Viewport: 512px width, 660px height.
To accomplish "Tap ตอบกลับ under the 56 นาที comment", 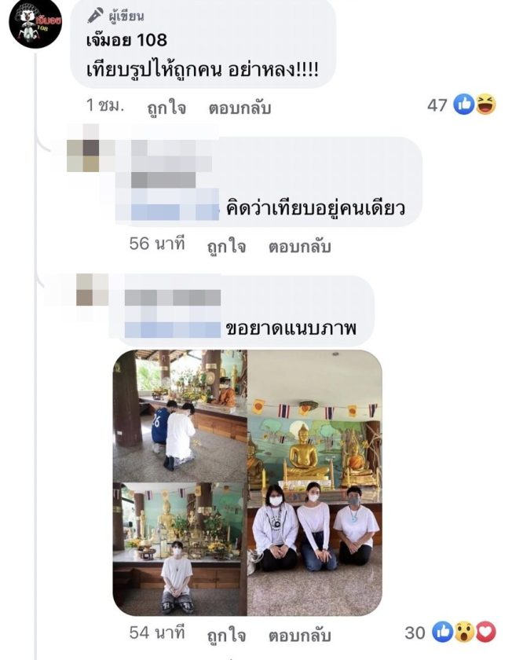I will pyautogui.click(x=299, y=246).
